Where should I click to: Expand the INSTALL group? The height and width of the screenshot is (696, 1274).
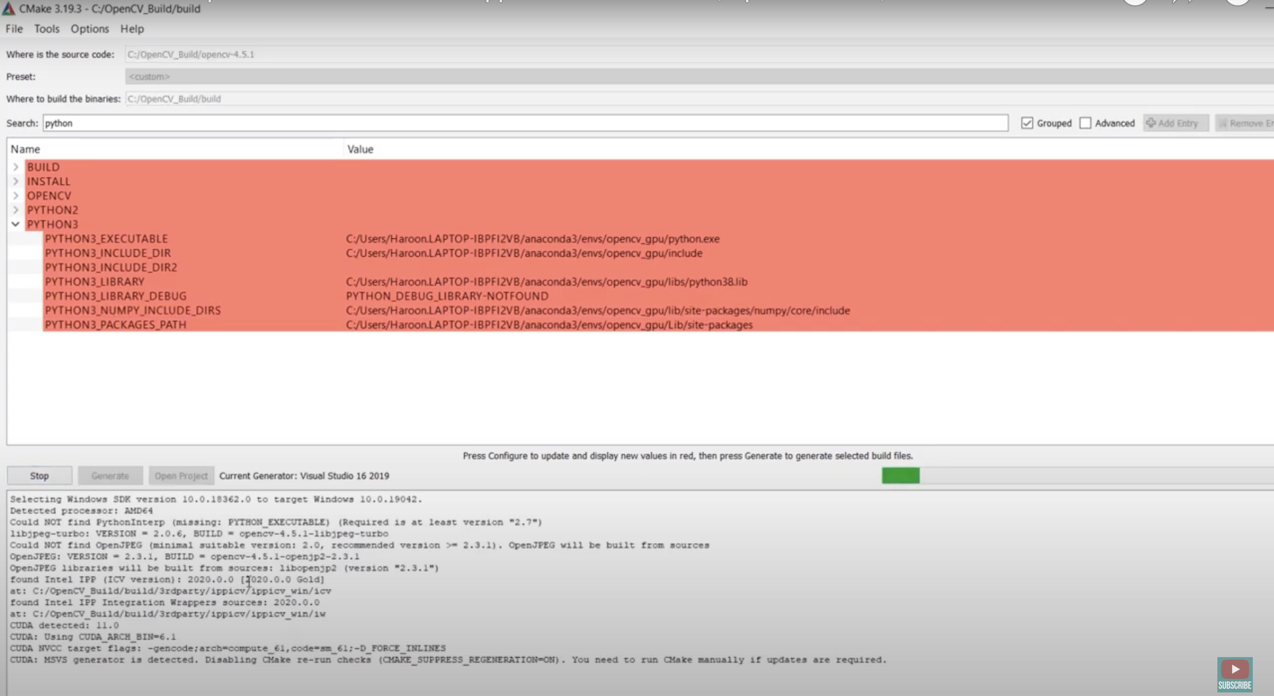15,181
